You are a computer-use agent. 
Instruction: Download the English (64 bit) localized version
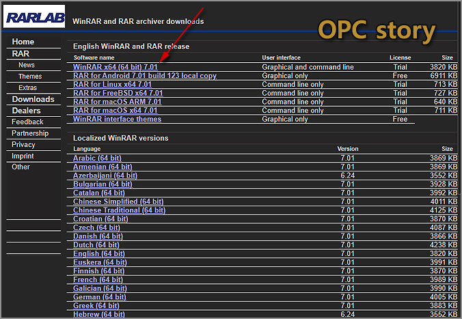pyautogui.click(x=99, y=253)
